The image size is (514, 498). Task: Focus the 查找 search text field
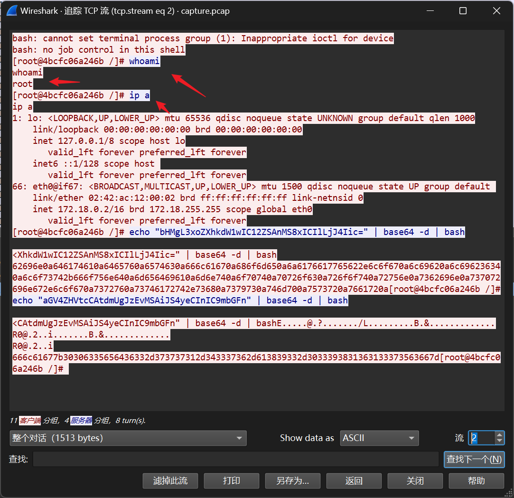235,459
